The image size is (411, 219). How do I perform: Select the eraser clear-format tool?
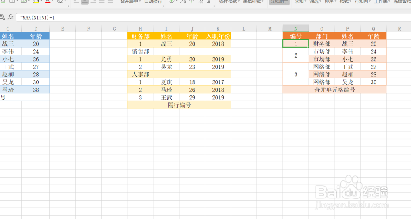pos(60,1)
